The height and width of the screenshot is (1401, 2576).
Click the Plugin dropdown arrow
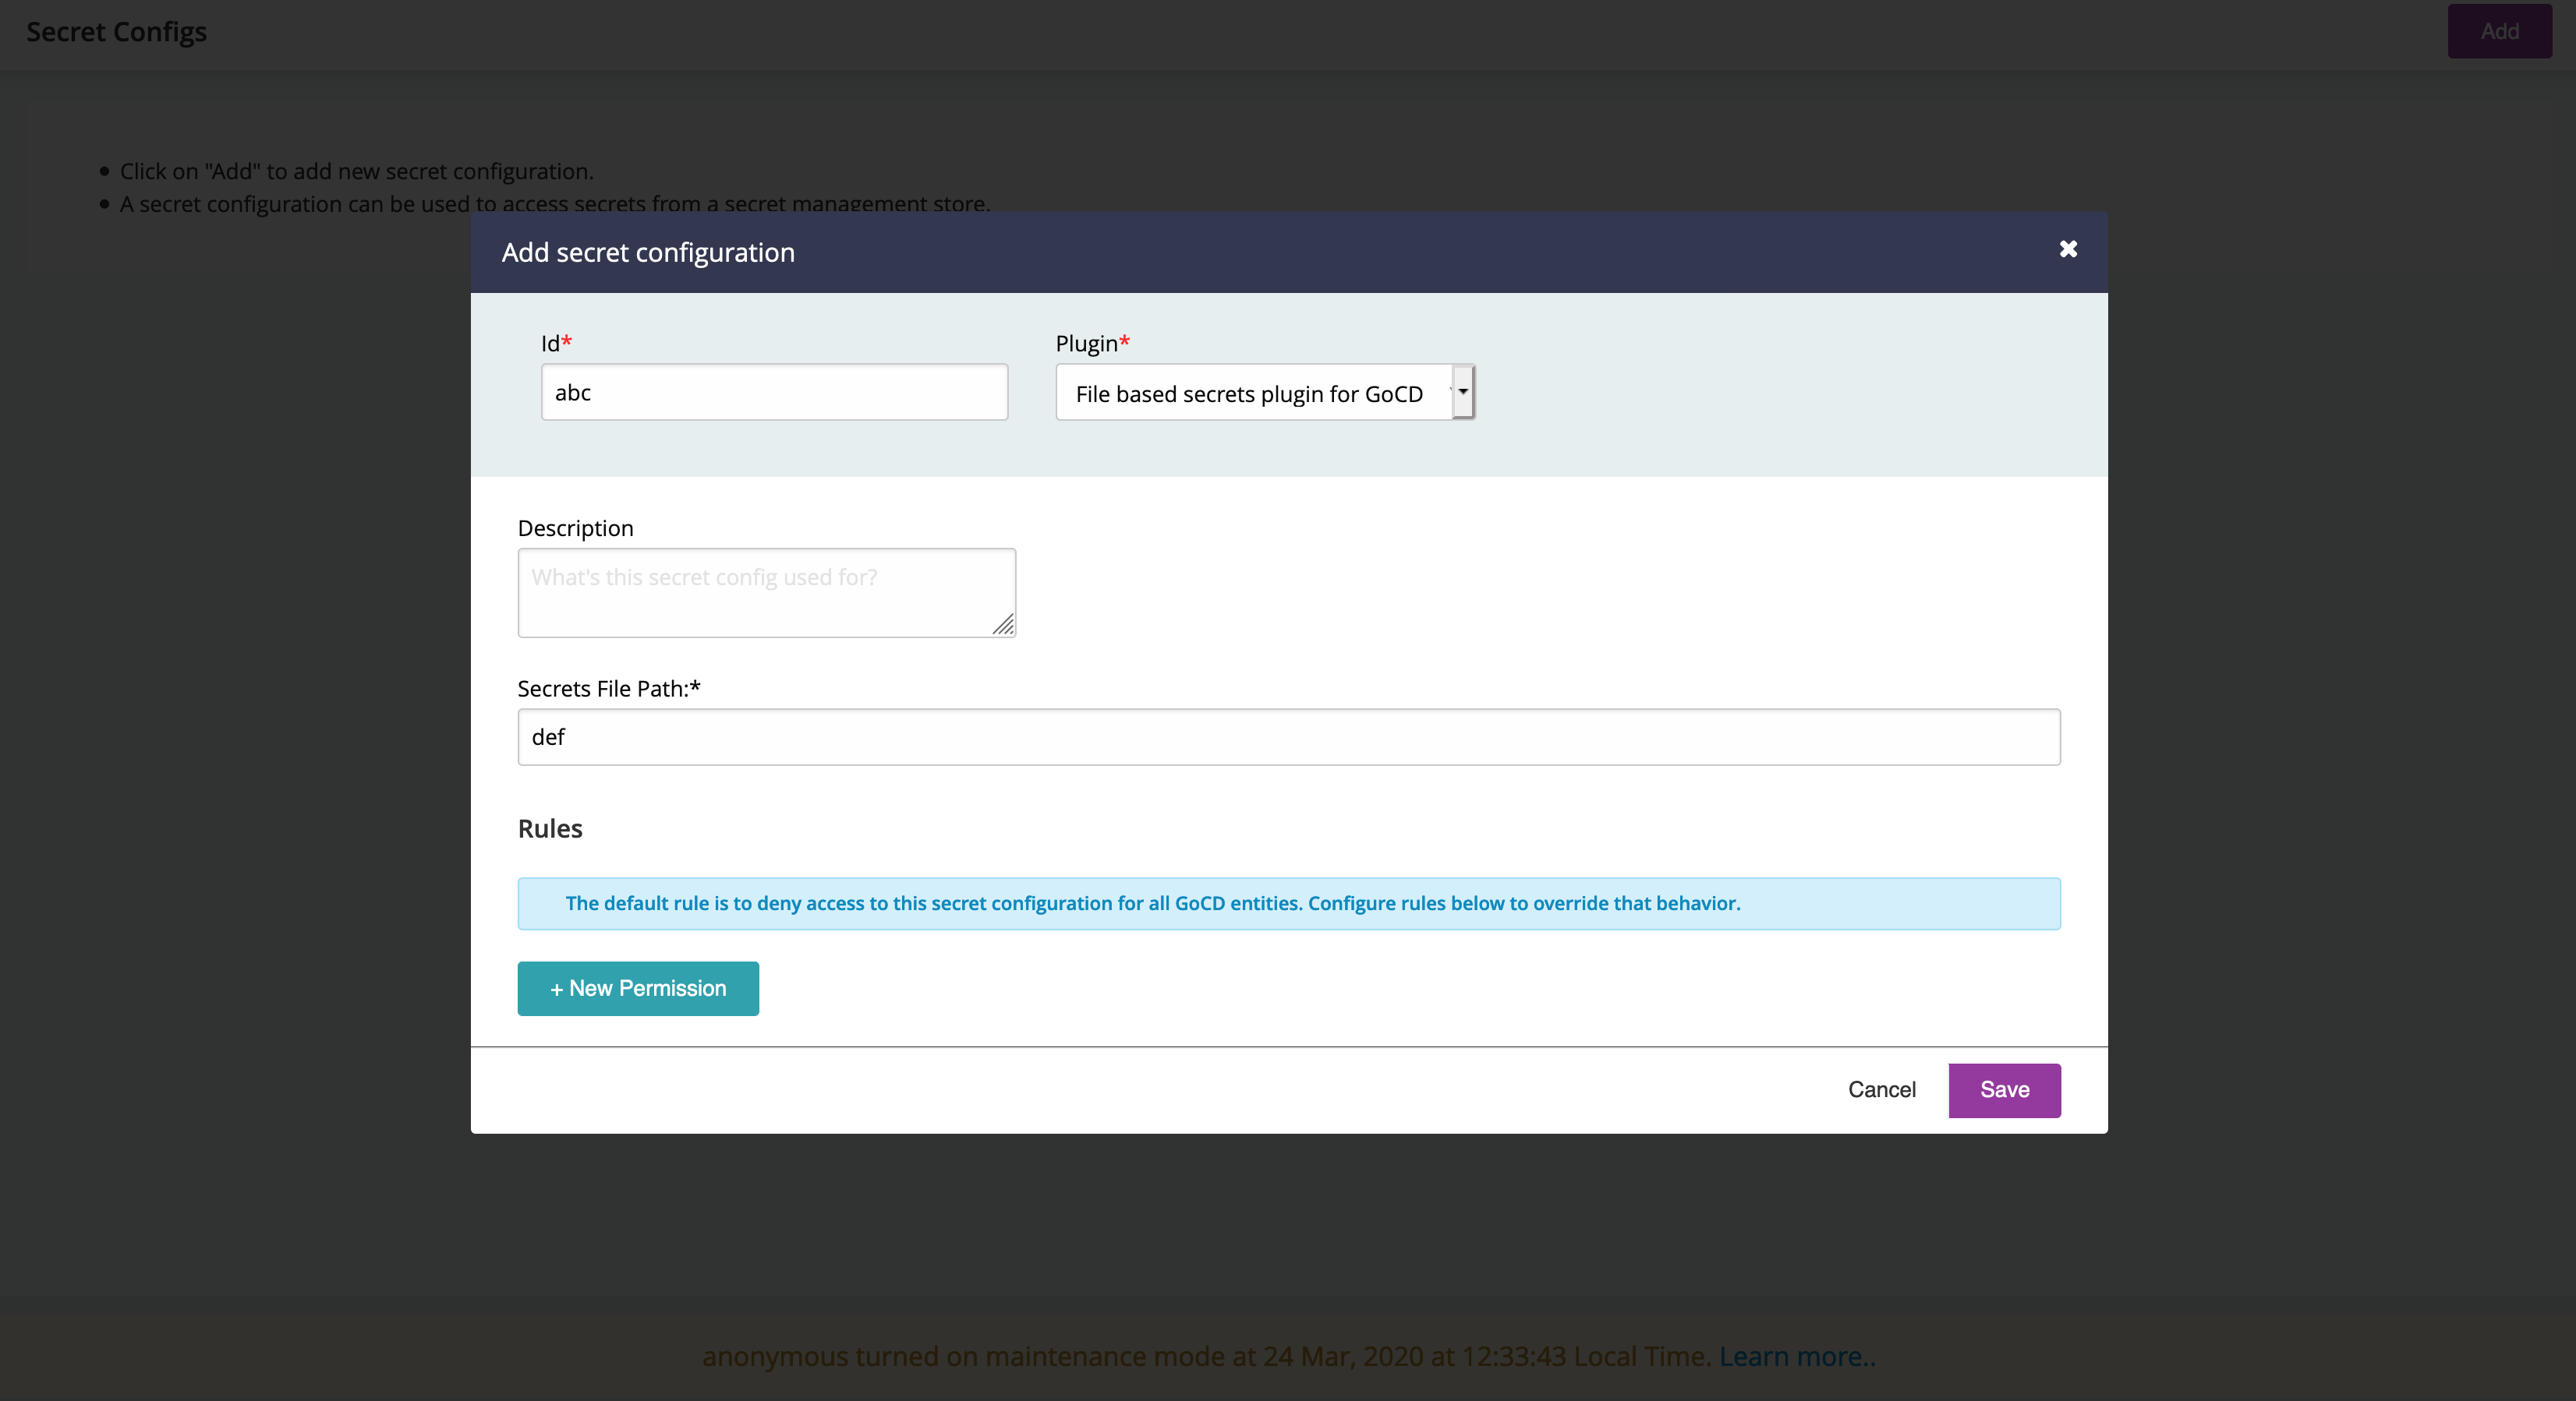[1463, 392]
